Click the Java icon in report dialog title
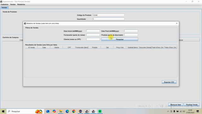This screenshot has width=202, height=114. point(25,23)
